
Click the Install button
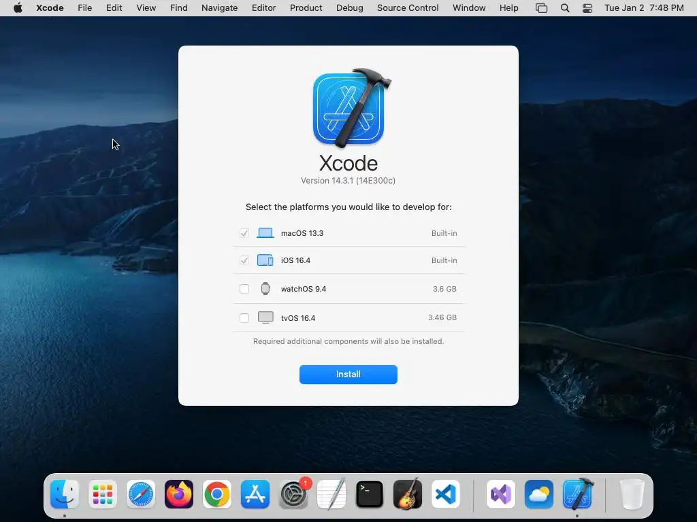click(348, 375)
